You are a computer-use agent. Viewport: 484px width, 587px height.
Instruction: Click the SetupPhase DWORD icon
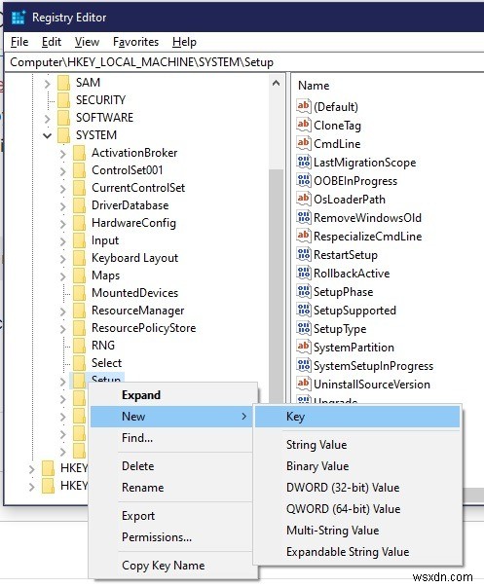pos(304,291)
